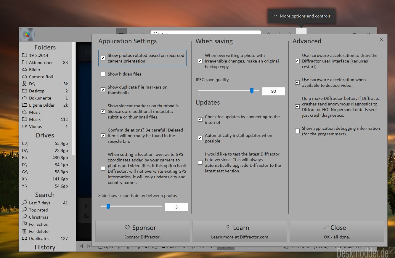Show items flagged For action
Screen dimensions: 395x258
[x=45, y=224]
